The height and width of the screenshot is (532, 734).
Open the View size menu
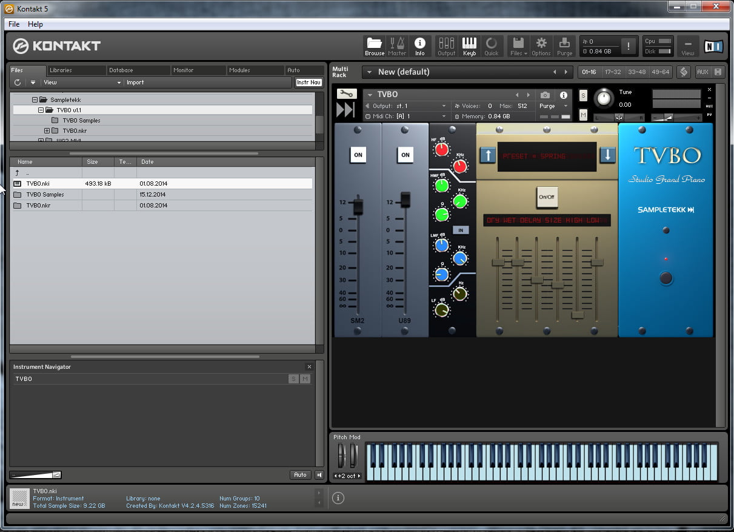pyautogui.click(x=687, y=46)
